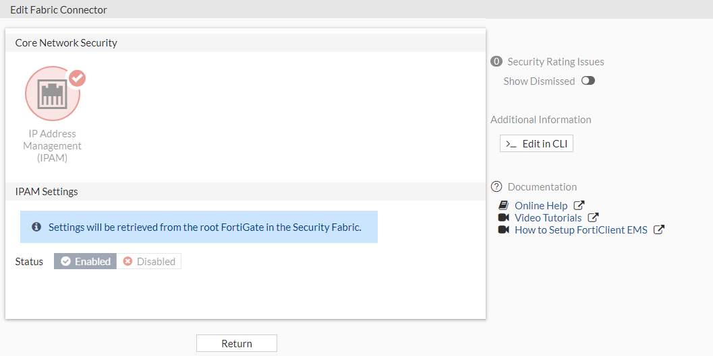Set Status to Enabled
This screenshot has width=713, height=356.
pos(86,261)
